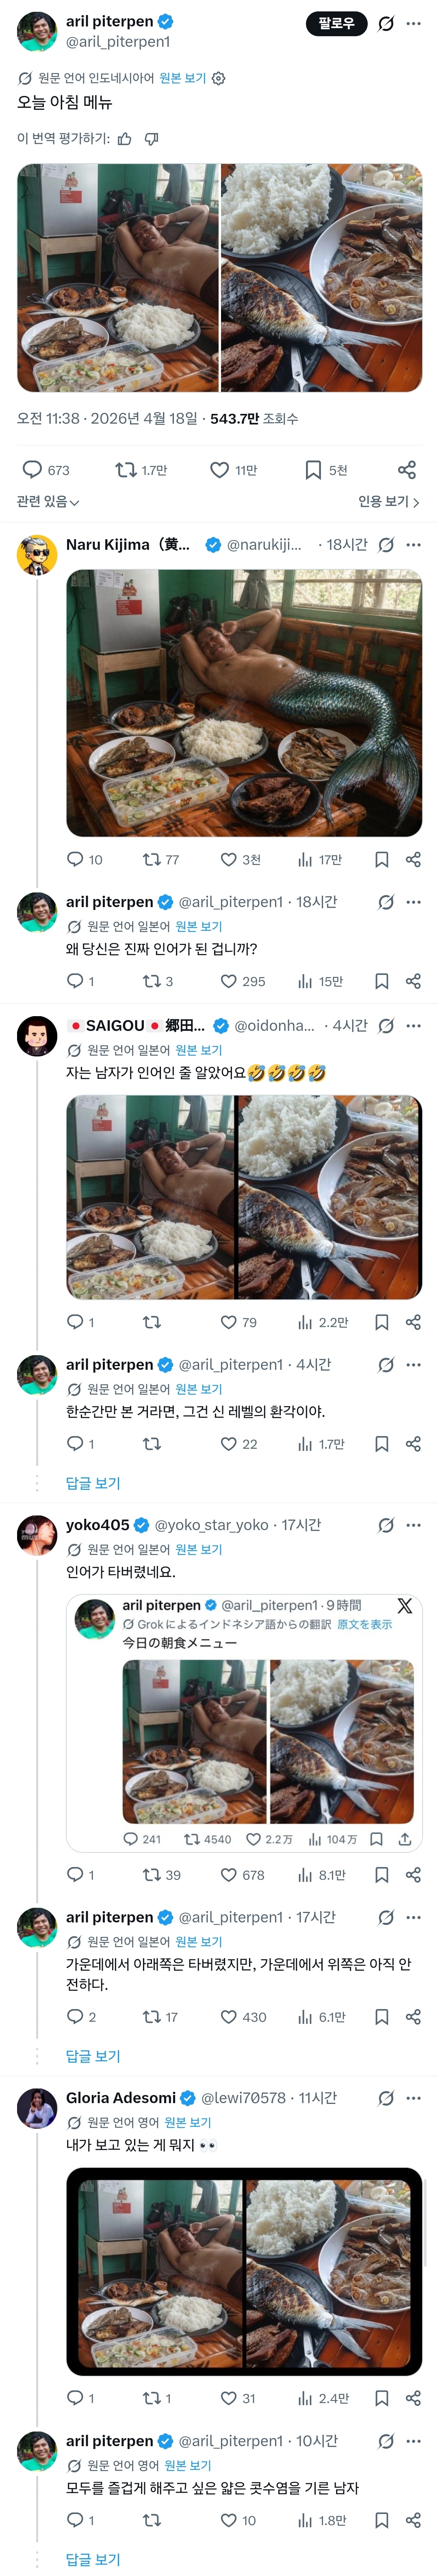The width and height of the screenshot is (438, 2576).
Task: Click the Grok icon beside the follow button
Action: pyautogui.click(x=386, y=24)
